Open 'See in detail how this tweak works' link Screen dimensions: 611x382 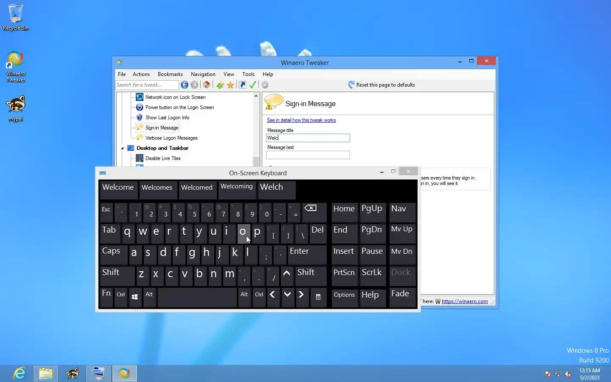pos(301,120)
